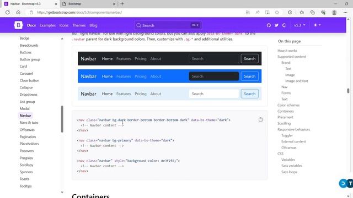This screenshot has width=353, height=198.
Task: Select the active Navbar sidebar item
Action: (25, 116)
